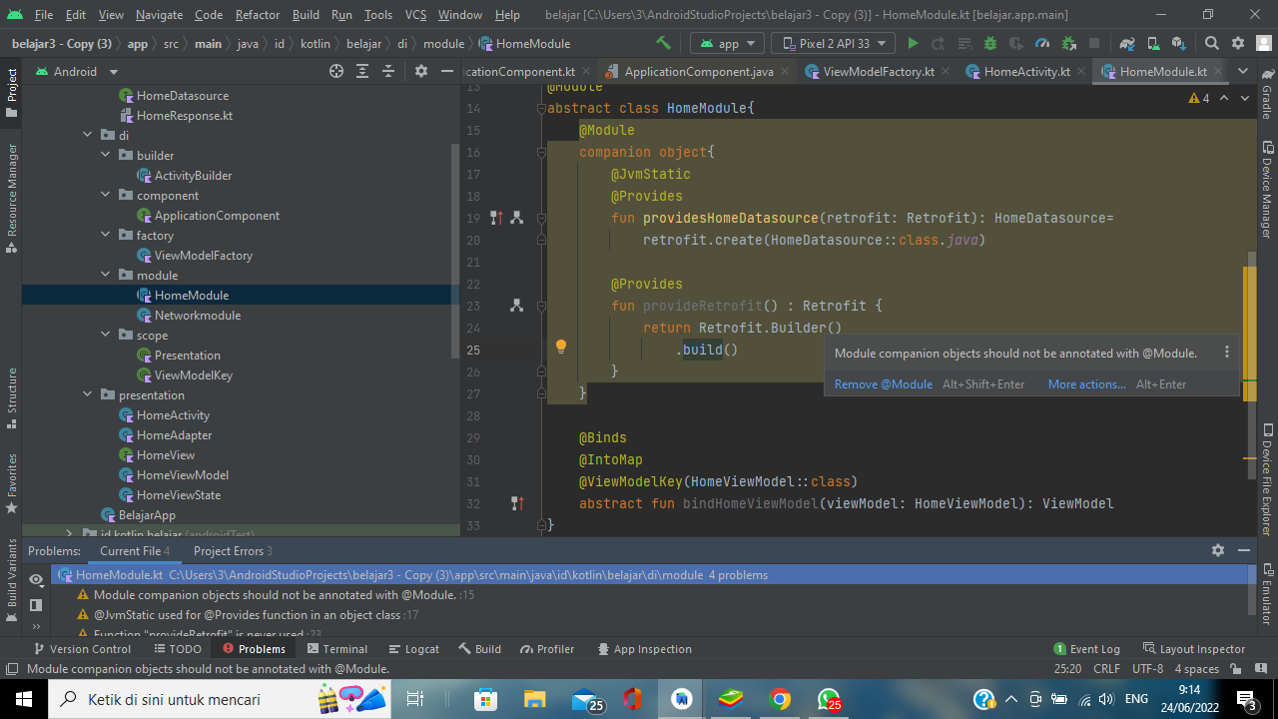Toggle tool window quick access icon
The height and width of the screenshot is (719, 1278).
[11, 669]
